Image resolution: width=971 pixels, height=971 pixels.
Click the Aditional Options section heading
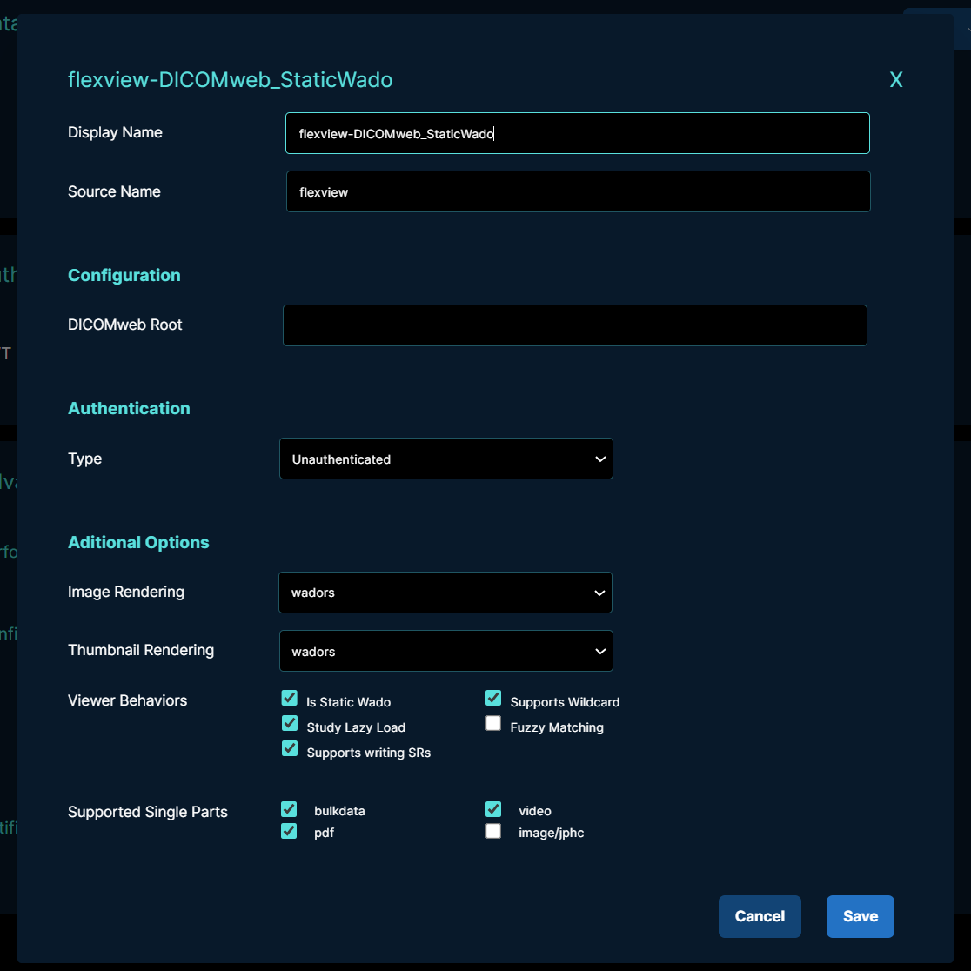(x=138, y=542)
